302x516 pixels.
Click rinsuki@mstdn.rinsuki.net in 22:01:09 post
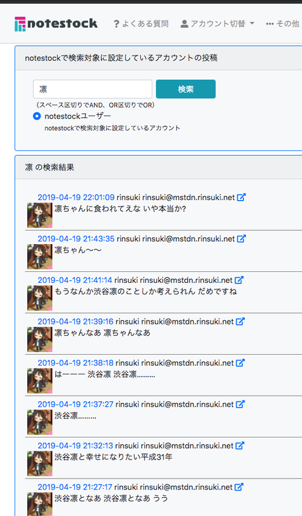pos(188,198)
